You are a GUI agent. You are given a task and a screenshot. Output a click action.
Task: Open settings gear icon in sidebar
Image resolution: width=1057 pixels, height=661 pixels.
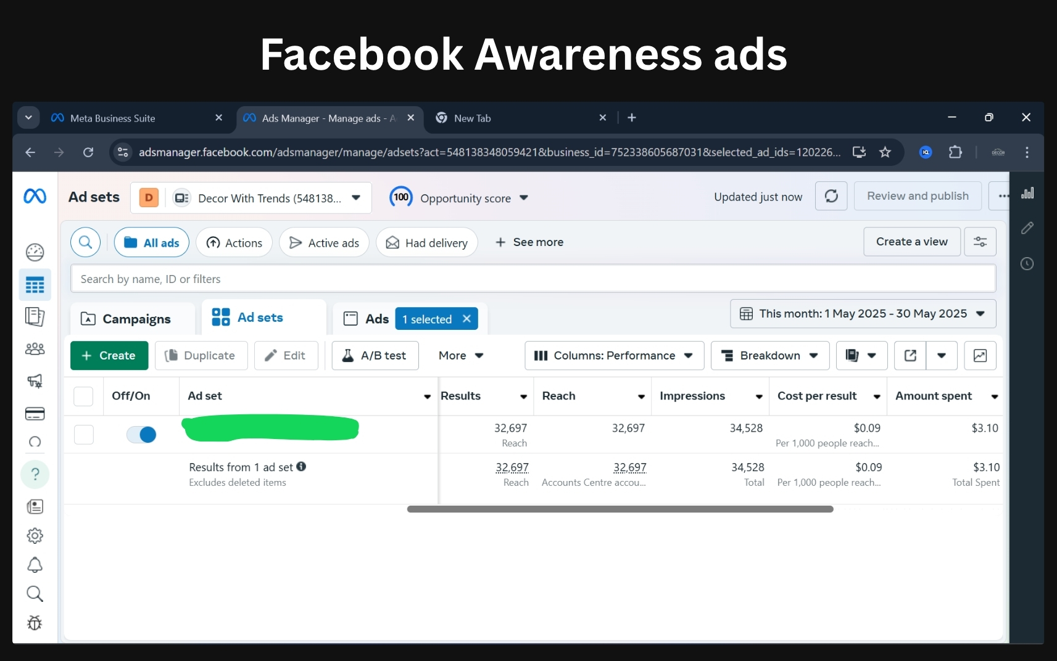click(x=35, y=536)
